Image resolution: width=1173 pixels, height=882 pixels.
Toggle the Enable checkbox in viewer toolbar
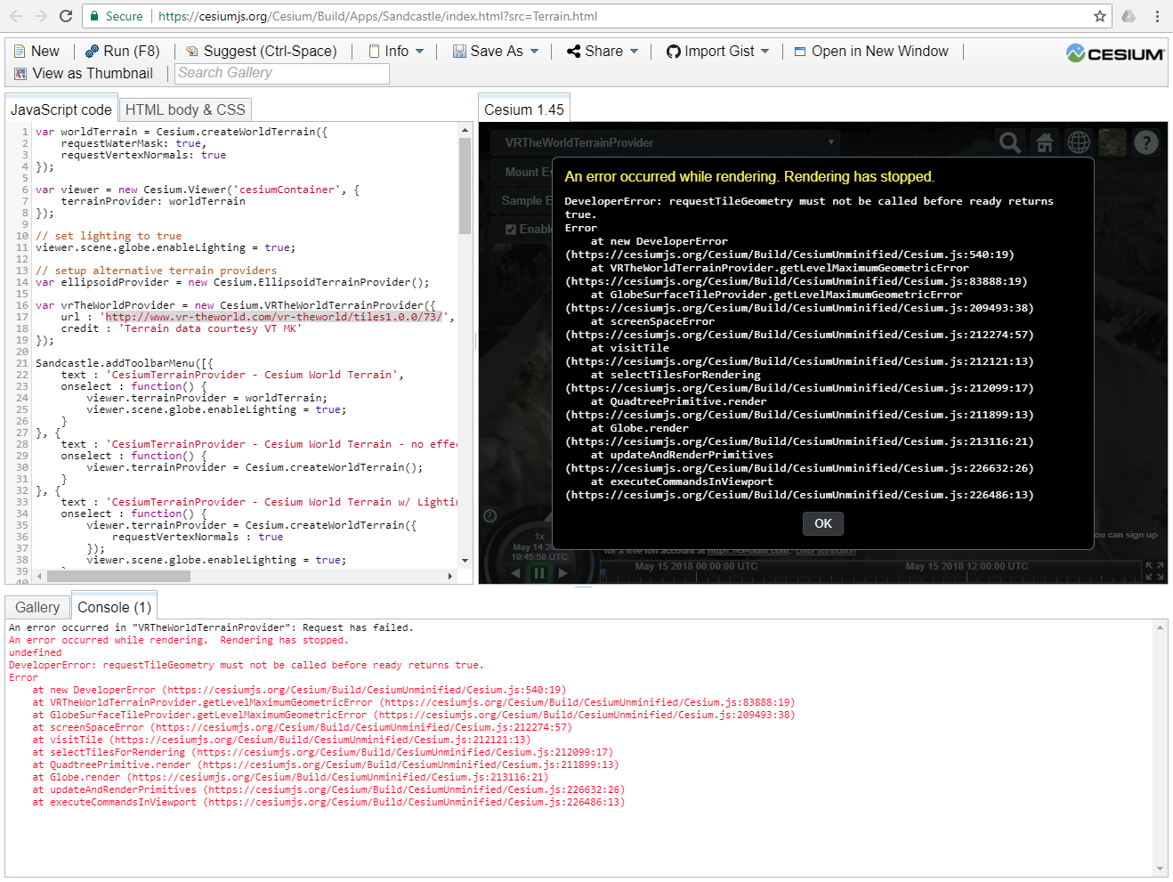tap(511, 230)
